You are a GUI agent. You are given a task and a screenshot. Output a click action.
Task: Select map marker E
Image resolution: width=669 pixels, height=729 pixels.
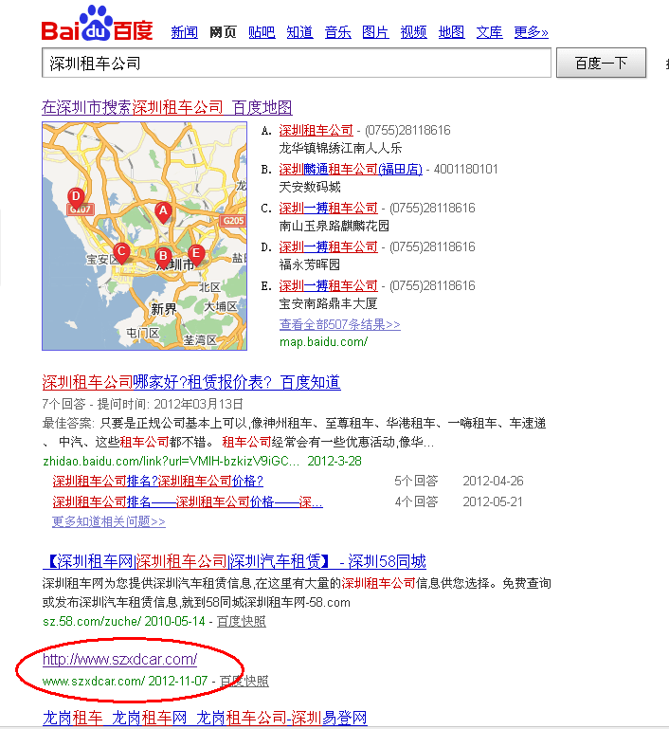[196, 255]
